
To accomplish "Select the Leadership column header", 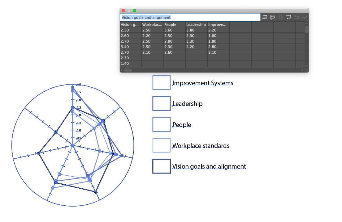I will tap(196, 24).
